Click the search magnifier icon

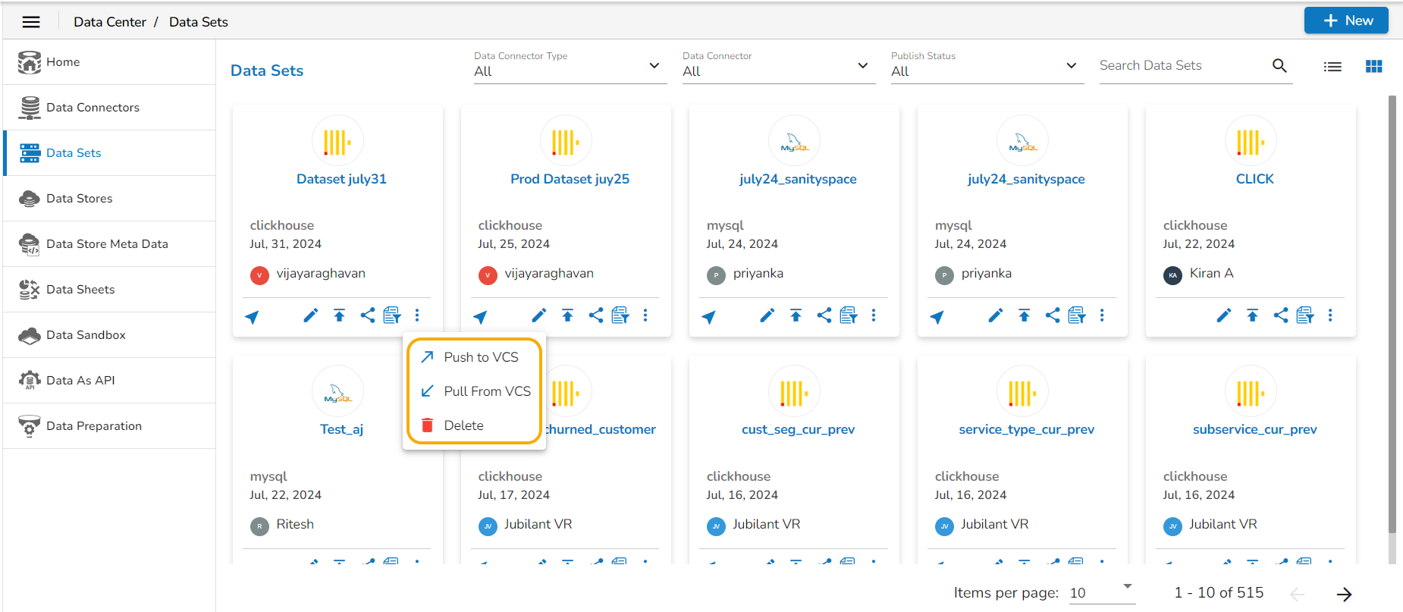point(1279,66)
